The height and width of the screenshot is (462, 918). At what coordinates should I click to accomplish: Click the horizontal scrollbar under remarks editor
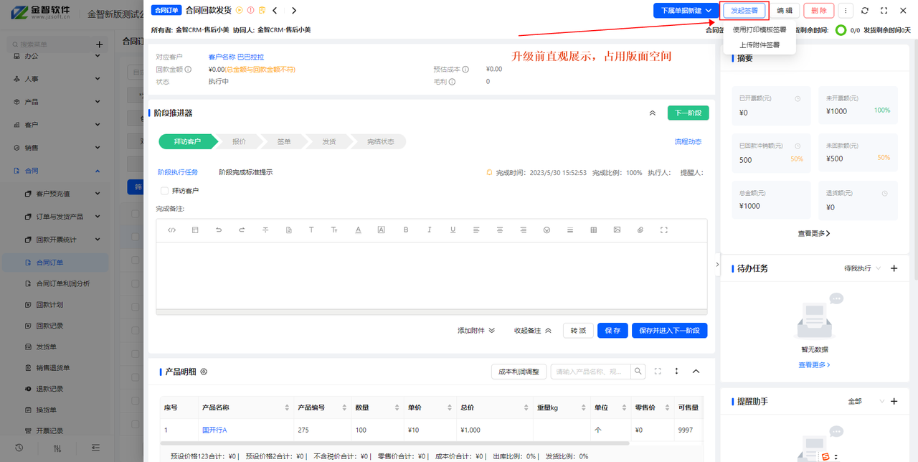pos(432,312)
